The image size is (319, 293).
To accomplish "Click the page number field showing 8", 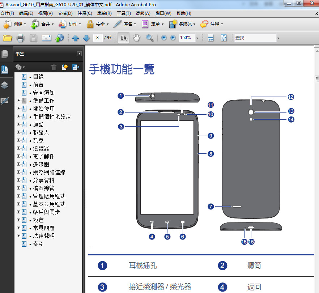I will click(98, 38).
